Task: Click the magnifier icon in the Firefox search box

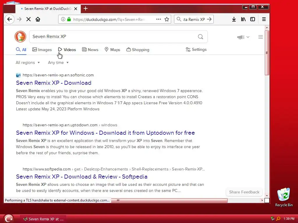Action: (x=179, y=19)
